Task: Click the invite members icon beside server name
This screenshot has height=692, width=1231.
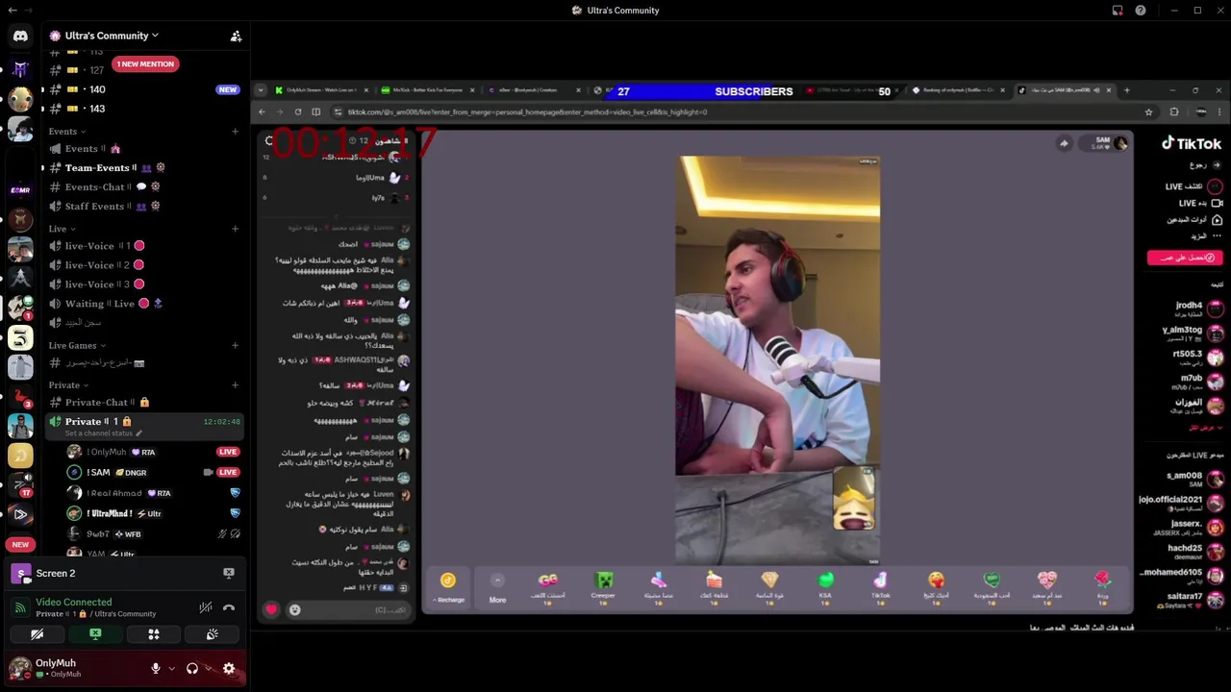Action: [x=236, y=36]
